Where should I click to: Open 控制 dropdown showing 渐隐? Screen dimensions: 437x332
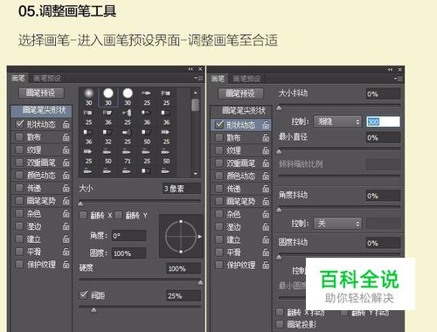coord(337,121)
